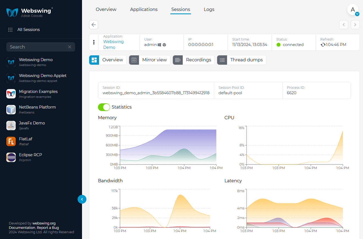
Task: Open the Report a Bug link
Action: coord(48,228)
